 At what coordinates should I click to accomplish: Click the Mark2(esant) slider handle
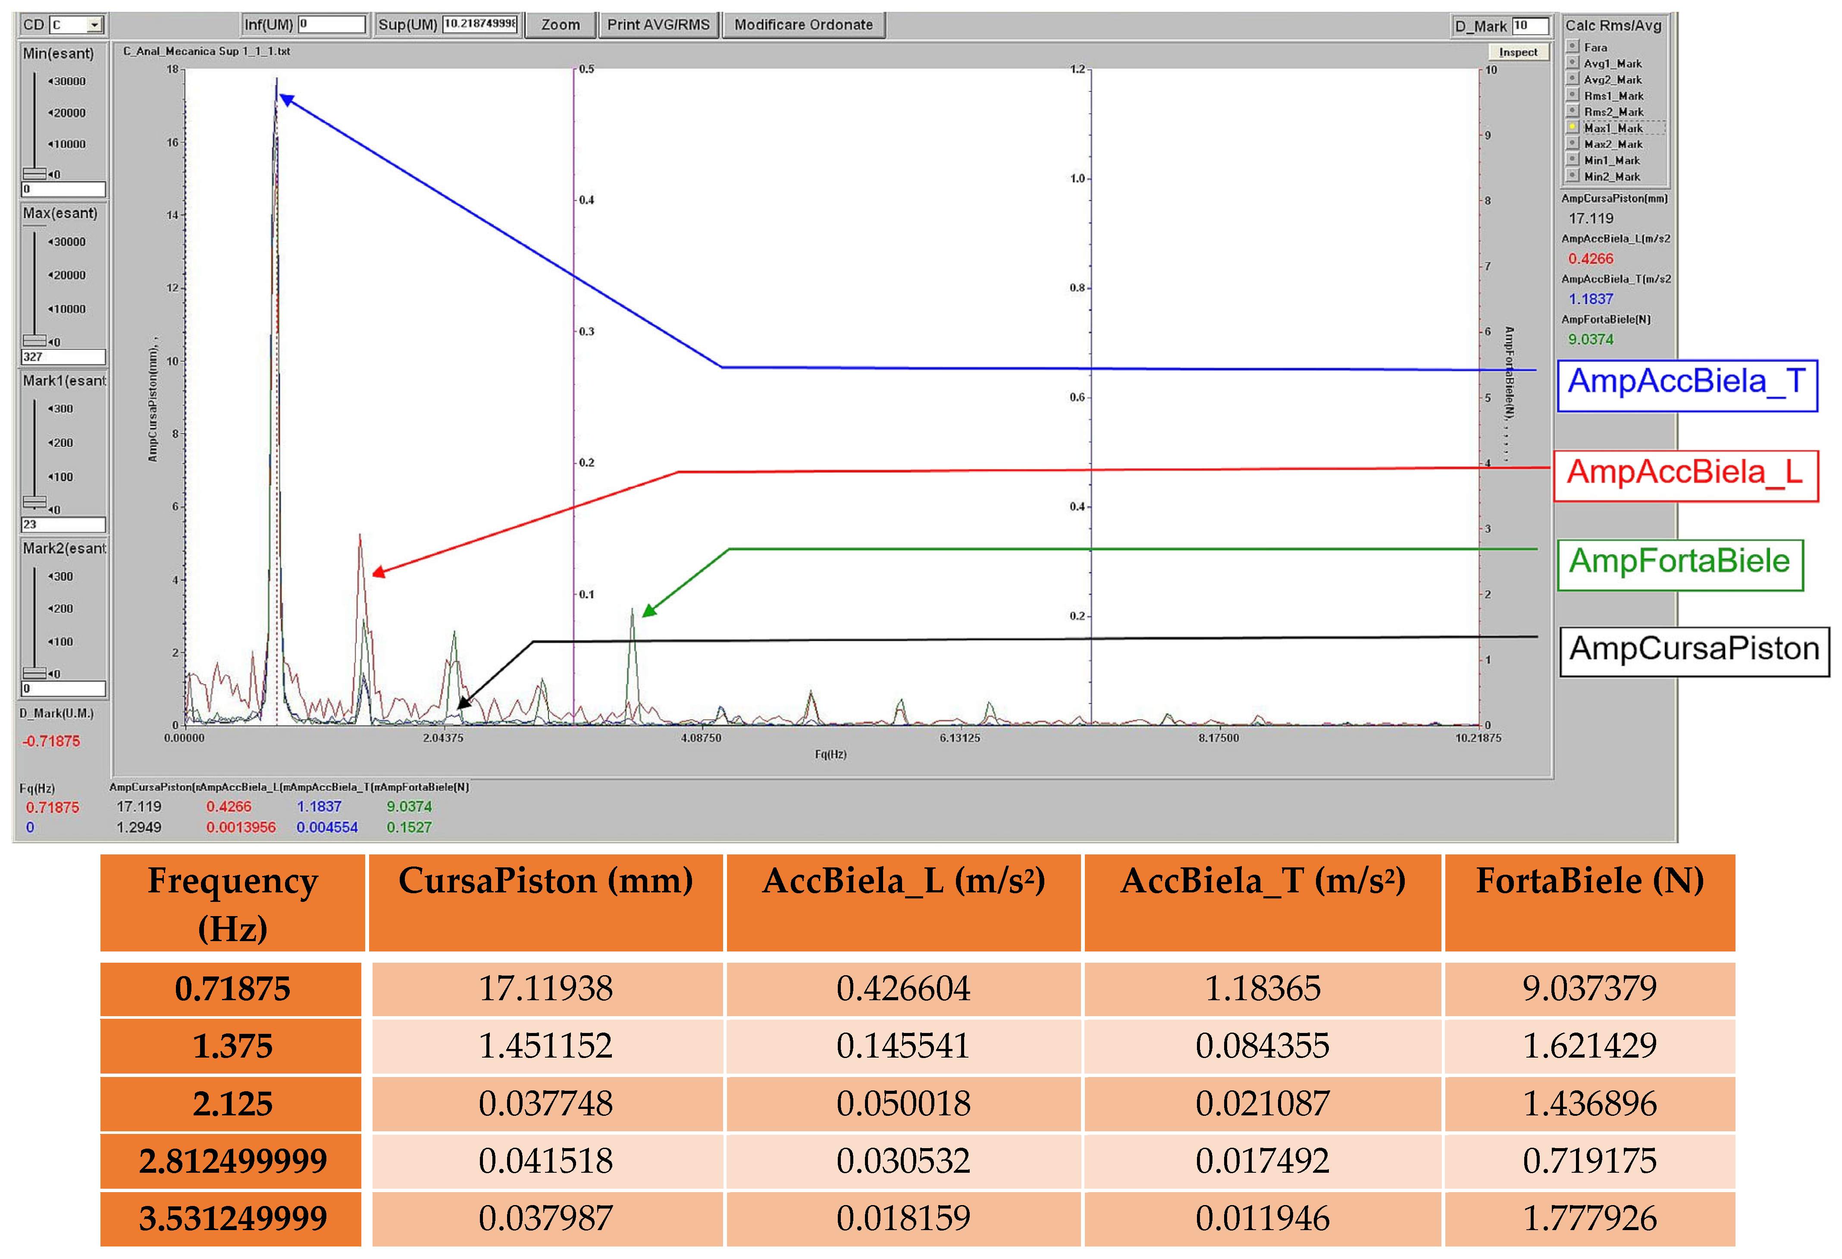click(35, 673)
